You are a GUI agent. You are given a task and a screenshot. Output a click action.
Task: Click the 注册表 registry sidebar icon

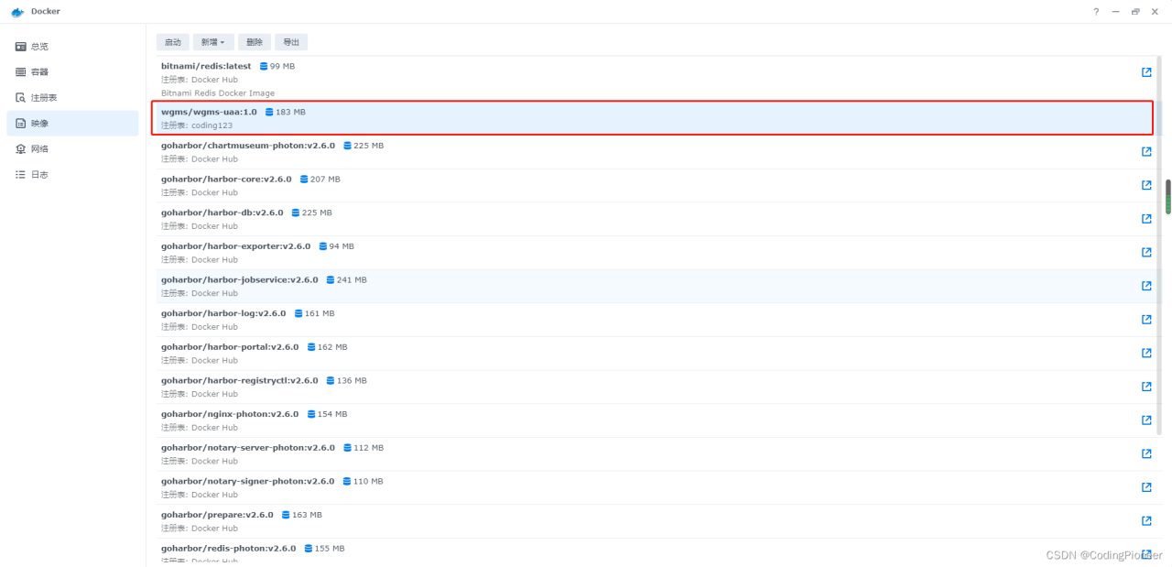(21, 97)
